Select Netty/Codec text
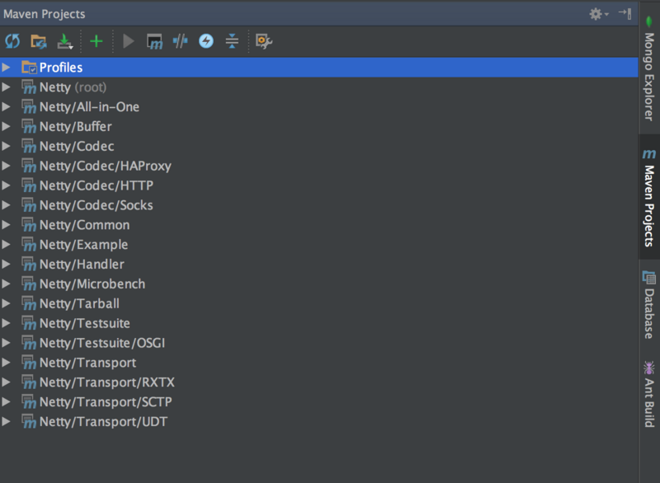The image size is (660, 483). 77,146
